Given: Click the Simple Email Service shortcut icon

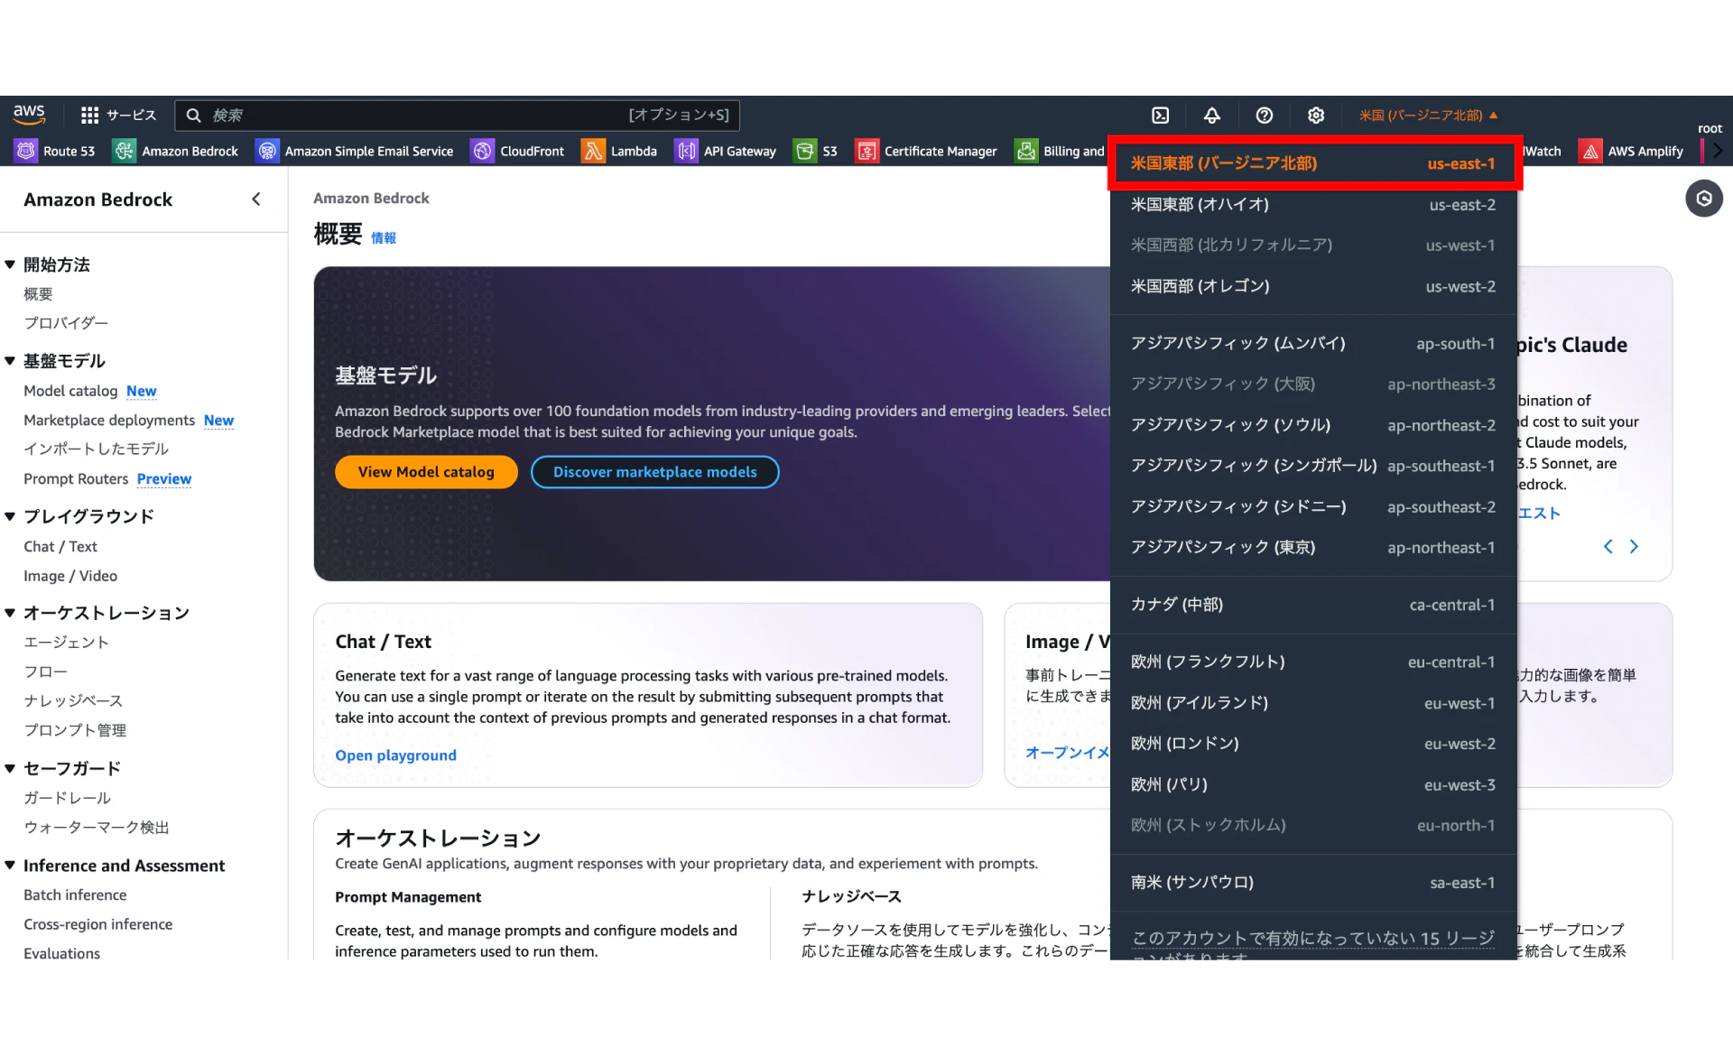Looking at the screenshot, I should (267, 151).
